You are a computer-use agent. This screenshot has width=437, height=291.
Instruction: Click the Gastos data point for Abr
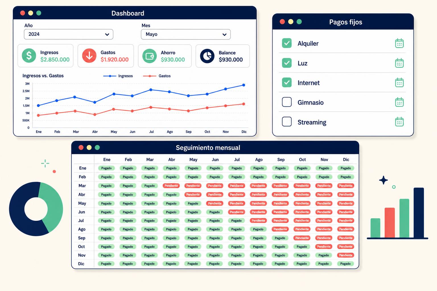95,115
